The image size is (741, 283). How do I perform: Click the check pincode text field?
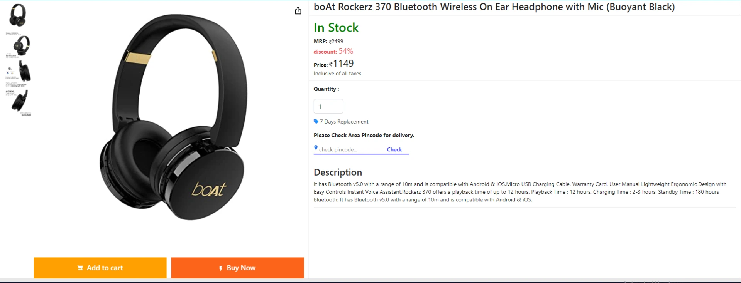pyautogui.click(x=349, y=149)
